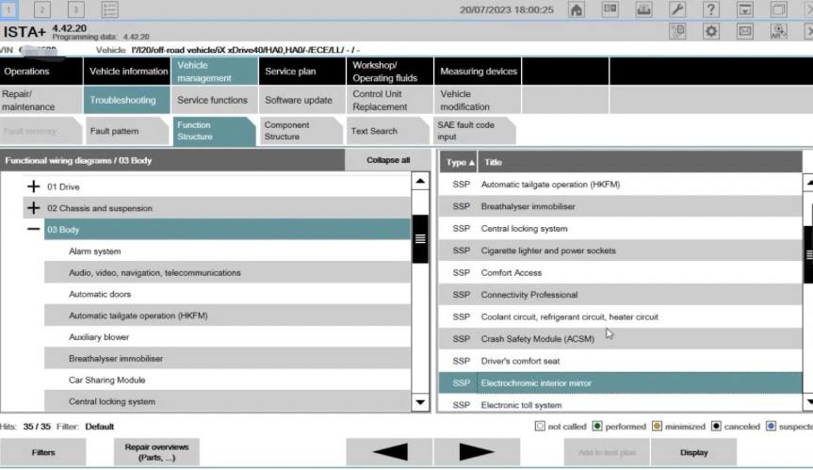The height and width of the screenshot is (470, 813).
Task: Click the envelope feedback icon
Action: 745,32
